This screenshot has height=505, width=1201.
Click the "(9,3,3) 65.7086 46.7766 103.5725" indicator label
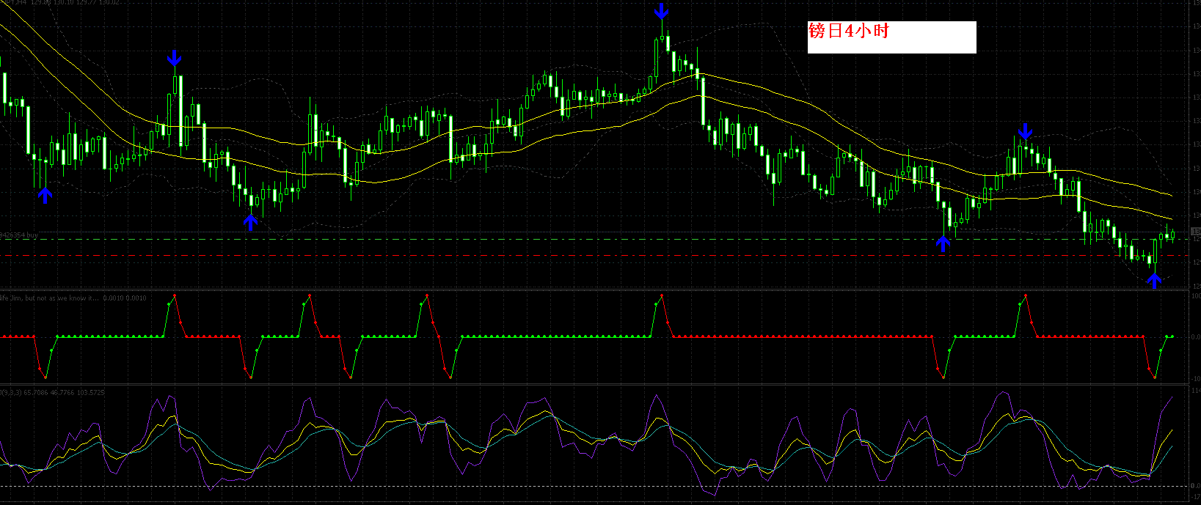(x=53, y=393)
